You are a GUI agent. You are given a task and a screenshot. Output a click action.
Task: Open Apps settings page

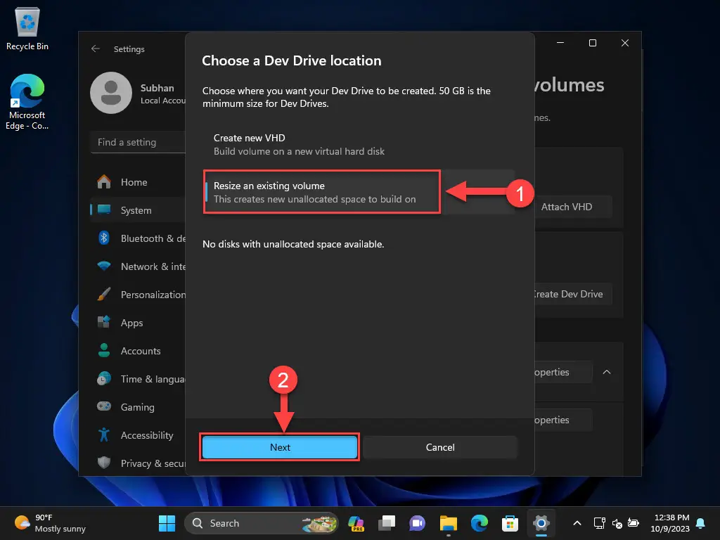139,323
